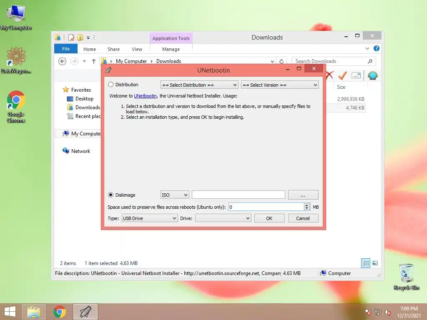The width and height of the screenshot is (427, 320).
Task: Click the globe shell toolbar icon
Action: click(372, 75)
